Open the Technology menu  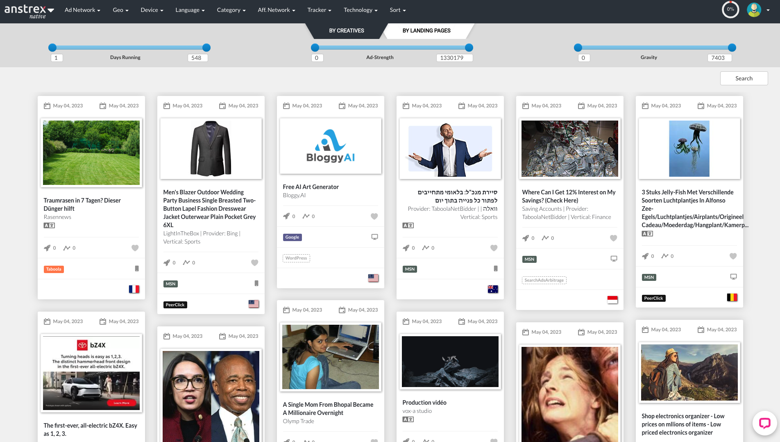360,10
